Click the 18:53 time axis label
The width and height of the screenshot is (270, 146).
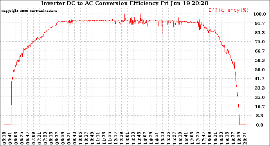(x=221, y=138)
